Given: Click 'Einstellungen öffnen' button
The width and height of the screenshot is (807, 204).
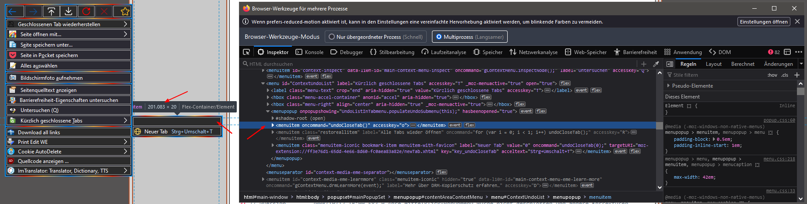Looking at the screenshot, I should pos(764,22).
